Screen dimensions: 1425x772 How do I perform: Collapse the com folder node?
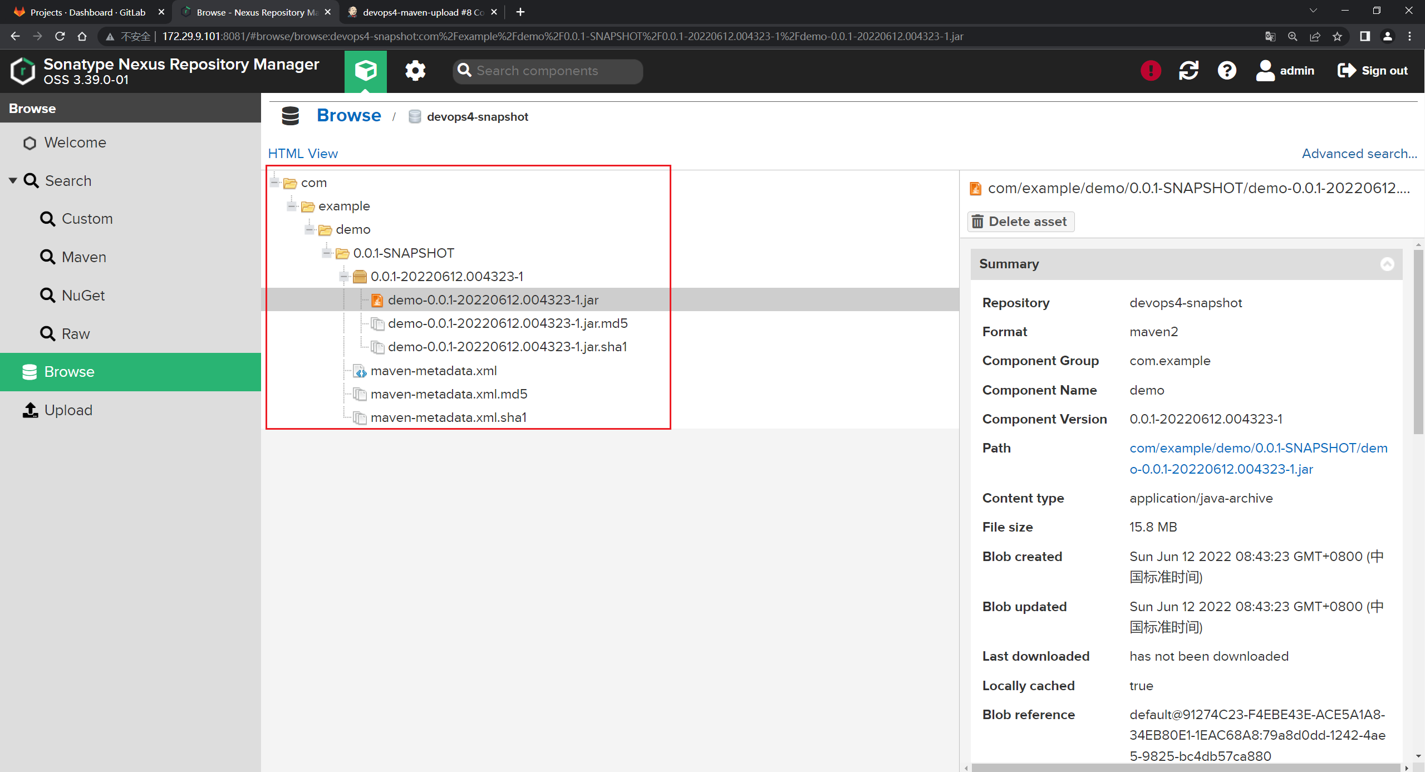[x=274, y=183]
